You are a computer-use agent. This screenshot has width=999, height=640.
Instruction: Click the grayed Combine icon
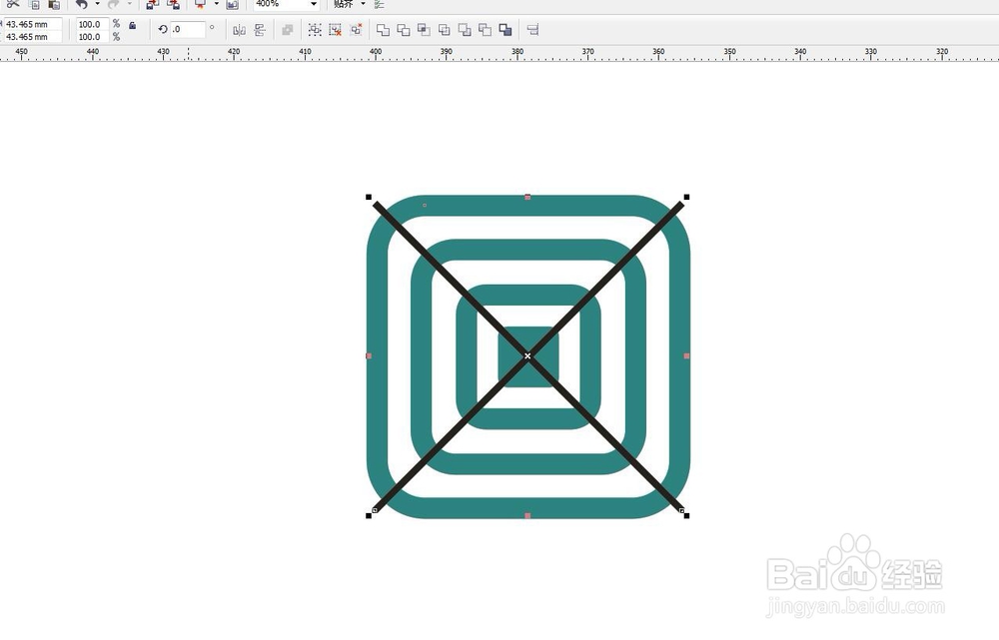pos(288,30)
